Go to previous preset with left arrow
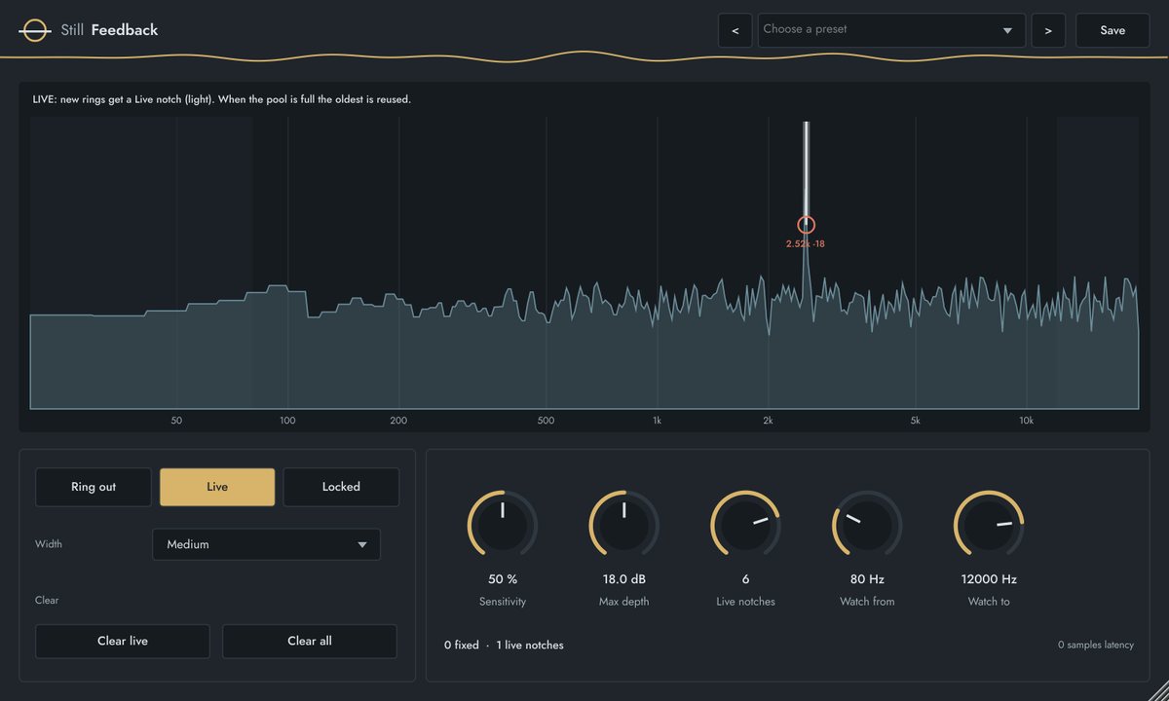This screenshot has width=1169, height=701. point(735,30)
